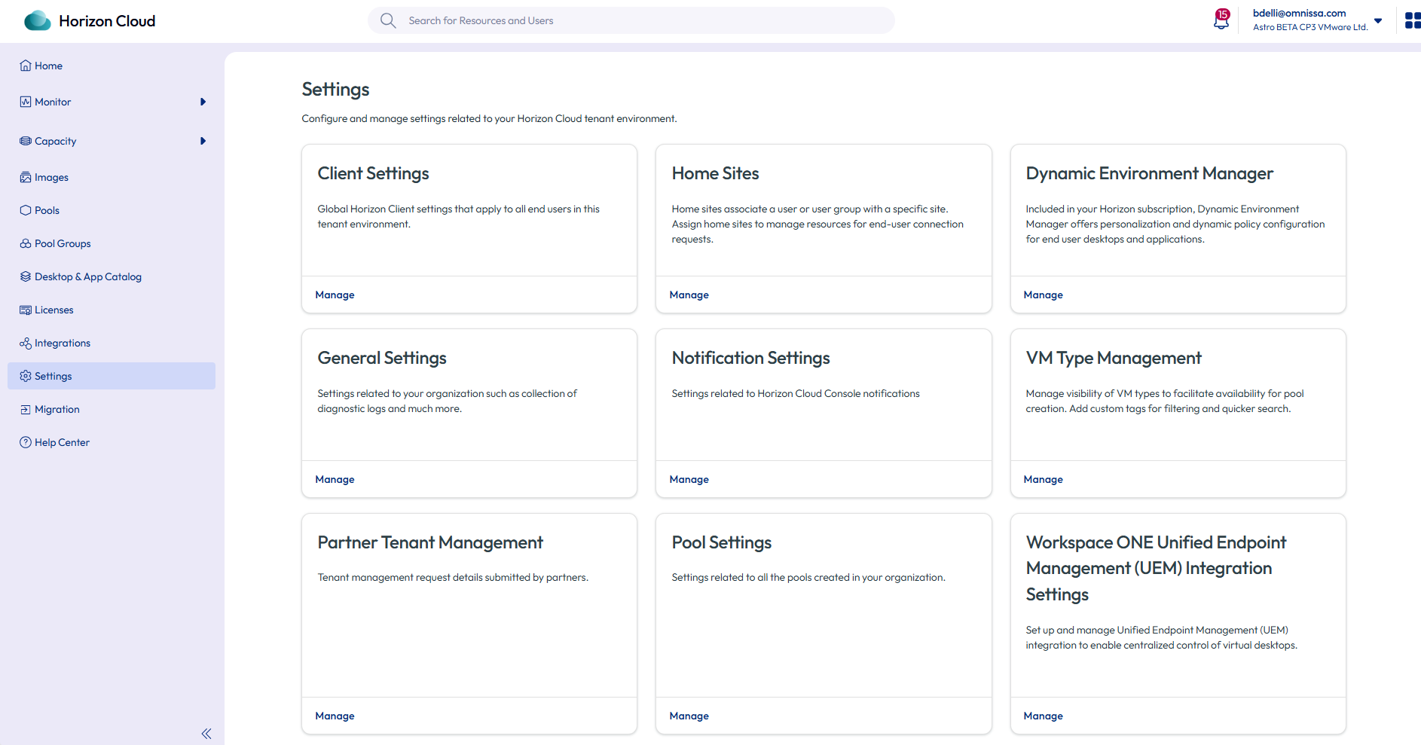Click the Help Center question mark icon
The height and width of the screenshot is (745, 1421).
[x=26, y=442]
